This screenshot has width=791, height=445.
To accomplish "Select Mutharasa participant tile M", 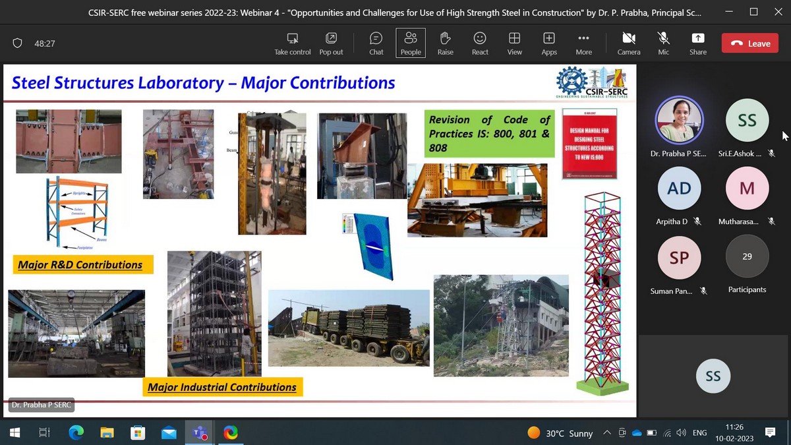I will point(747,189).
